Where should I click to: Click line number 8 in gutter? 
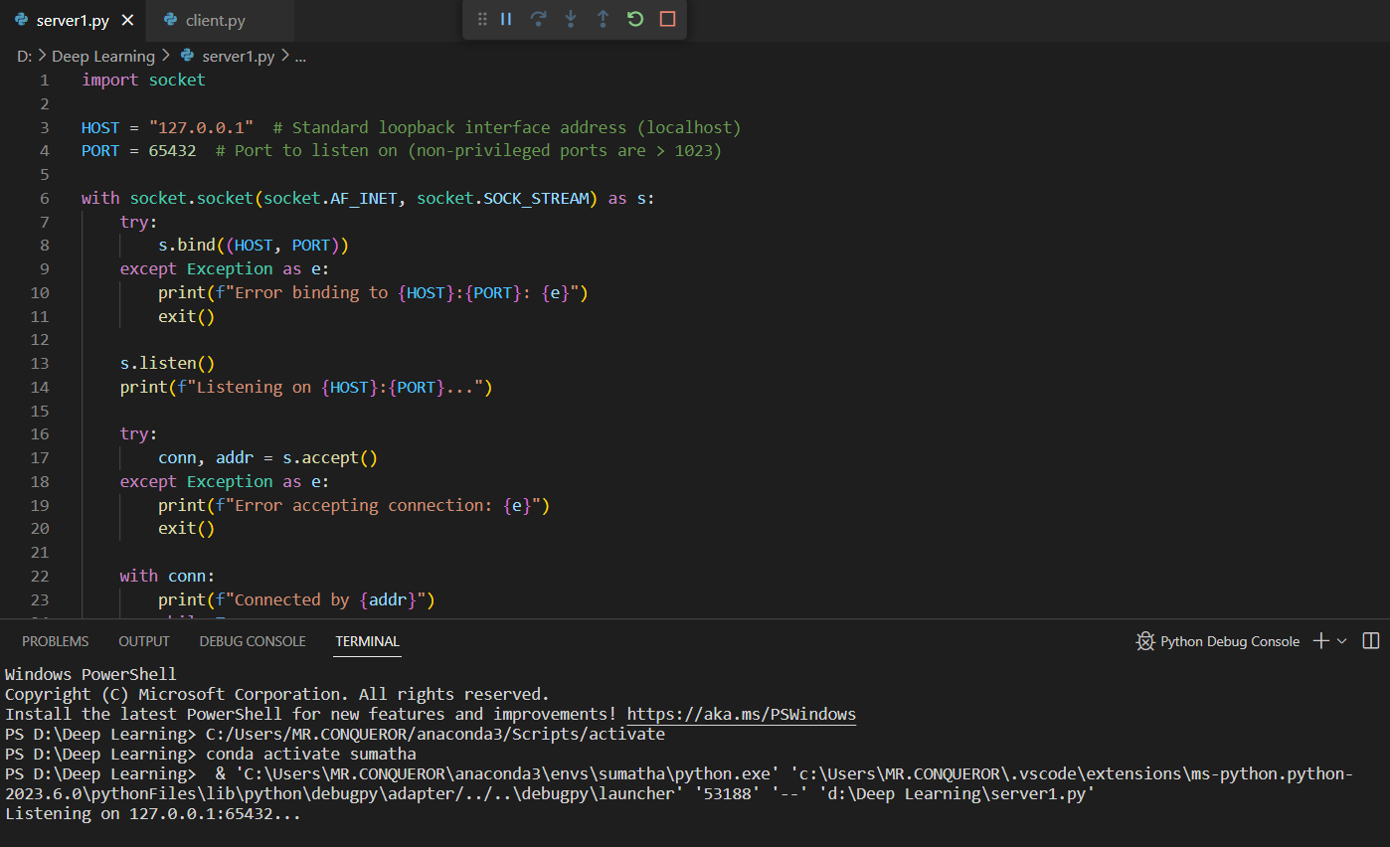(x=44, y=245)
